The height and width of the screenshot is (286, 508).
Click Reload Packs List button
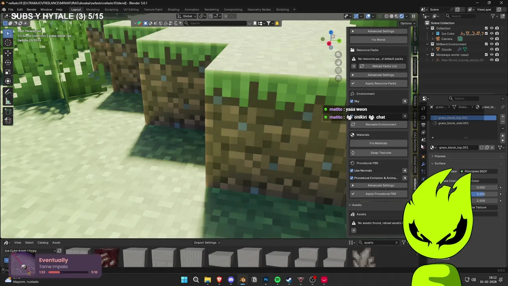[x=383, y=66]
